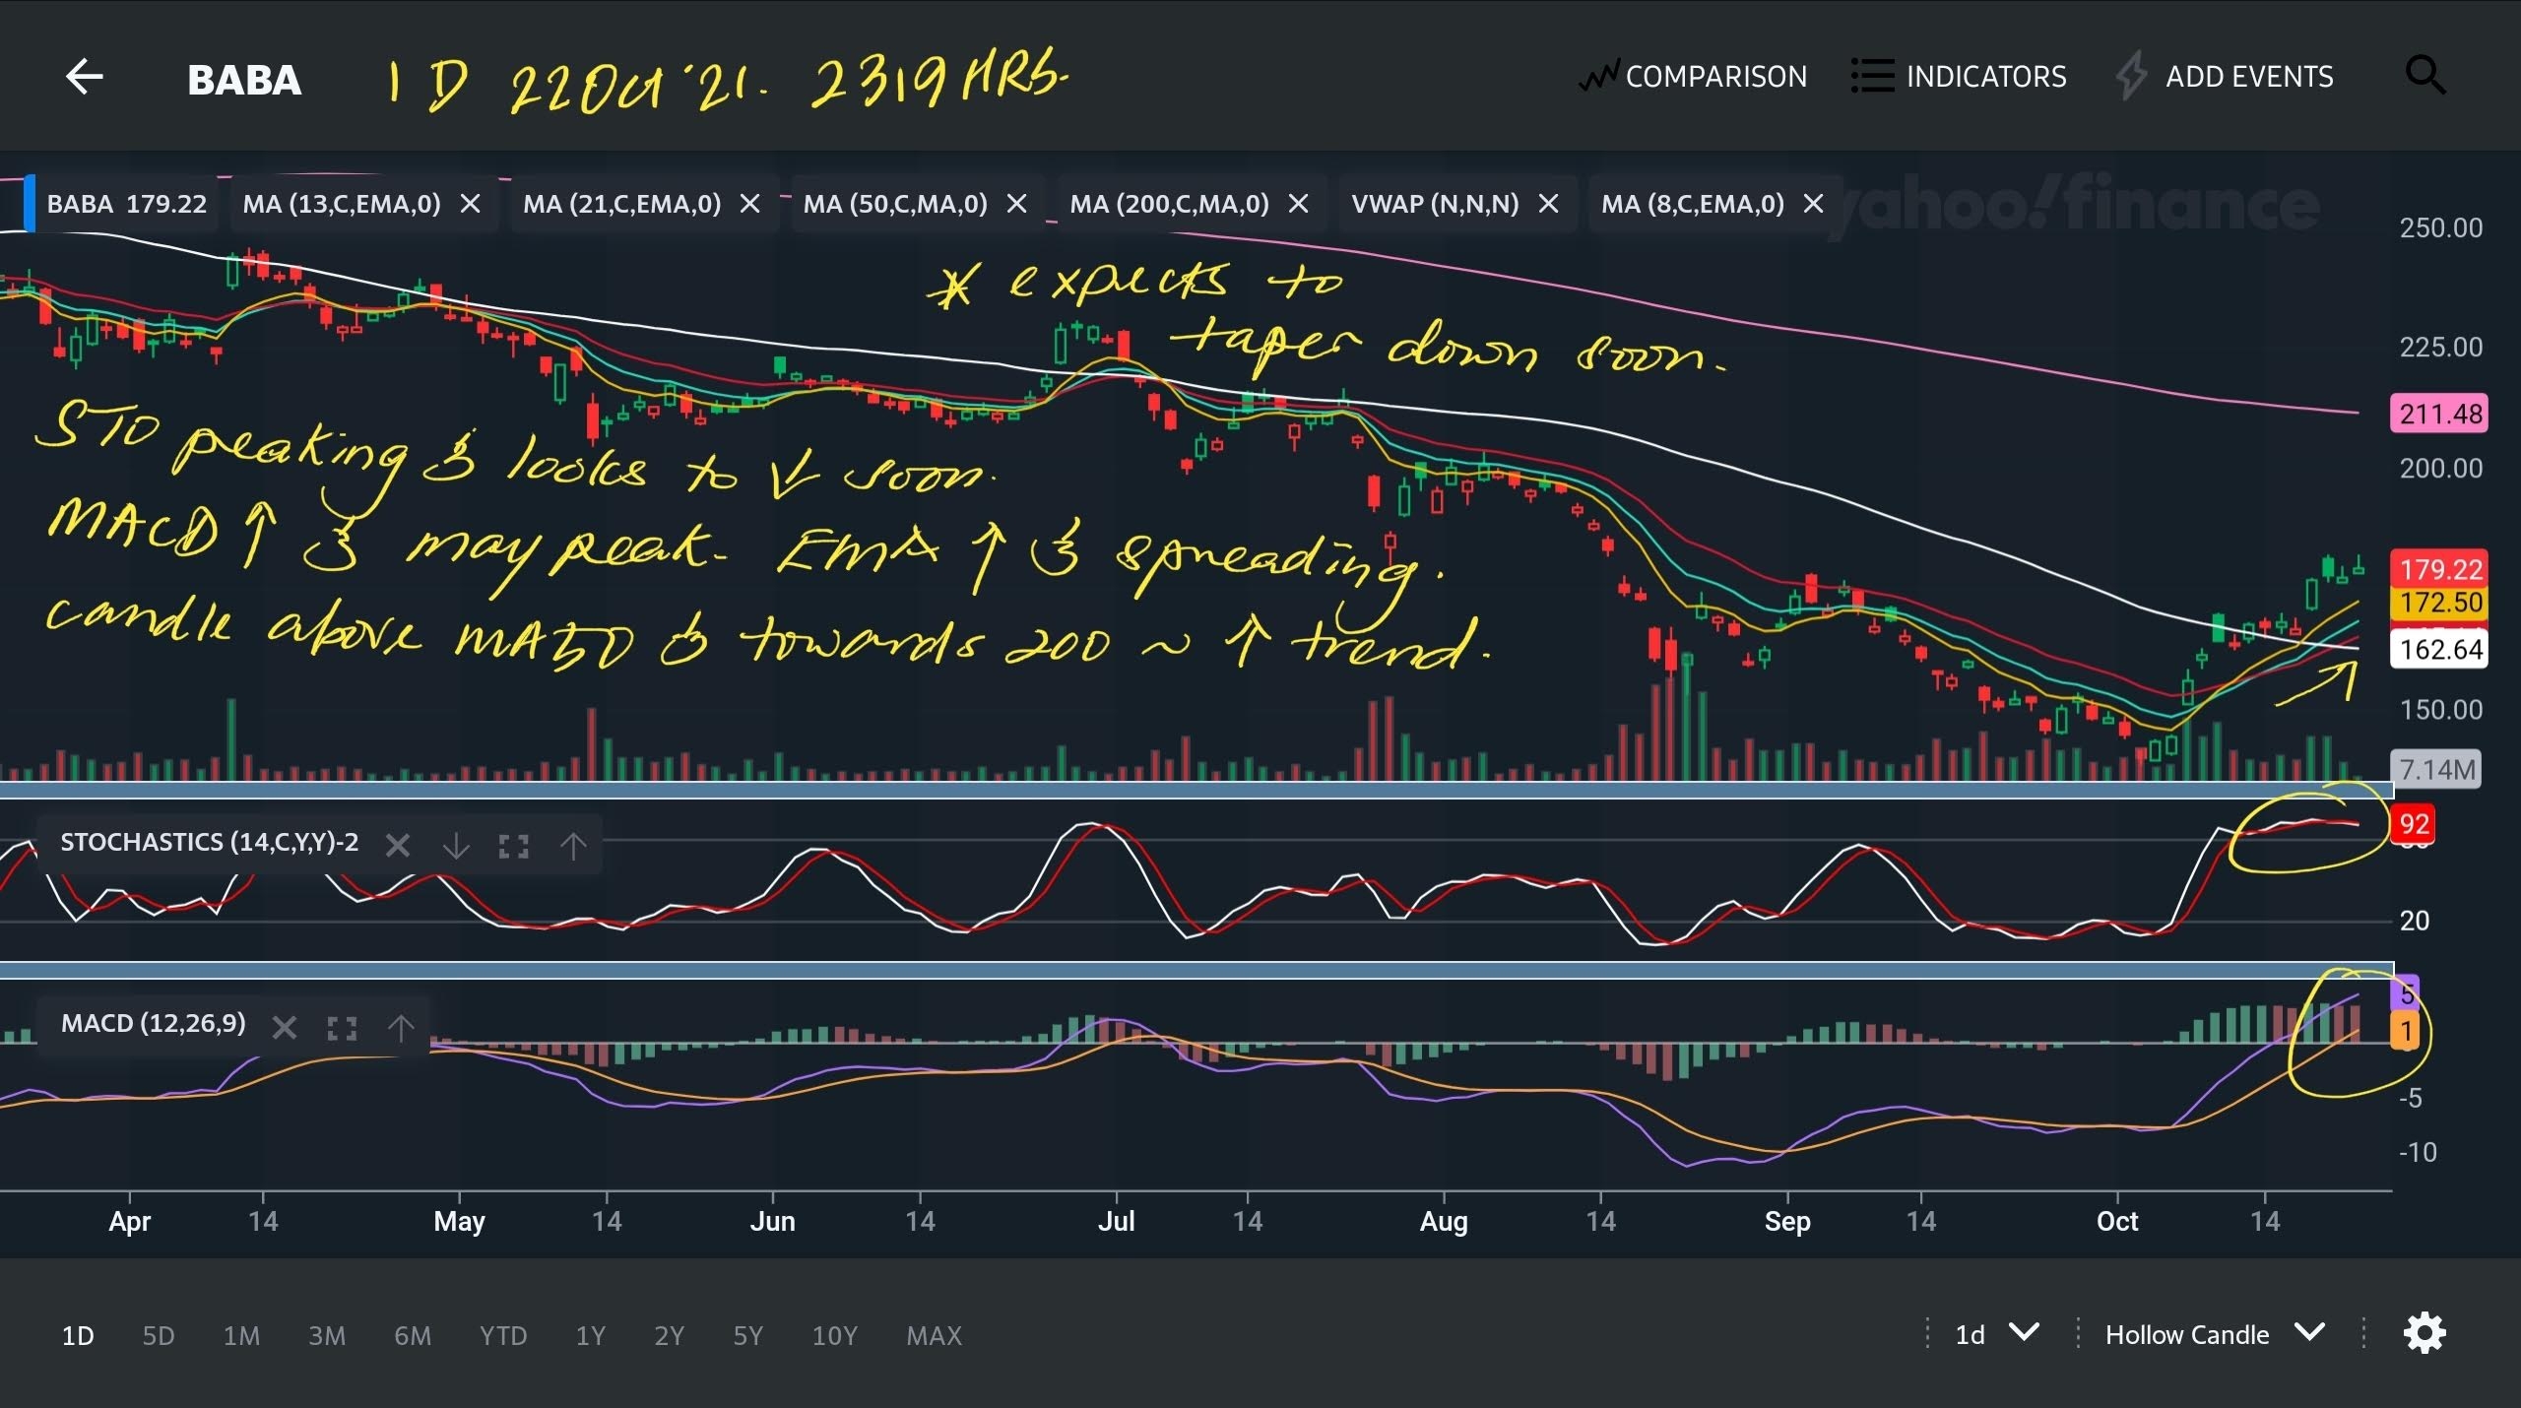Click the 7.14M volume label
2521x1408 pixels.
point(2436,769)
